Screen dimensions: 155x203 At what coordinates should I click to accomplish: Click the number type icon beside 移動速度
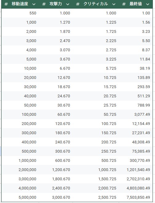pyautogui.click(x=6, y=4)
